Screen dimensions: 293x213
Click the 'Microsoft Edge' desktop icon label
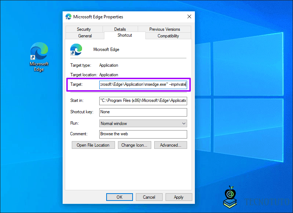click(39, 67)
